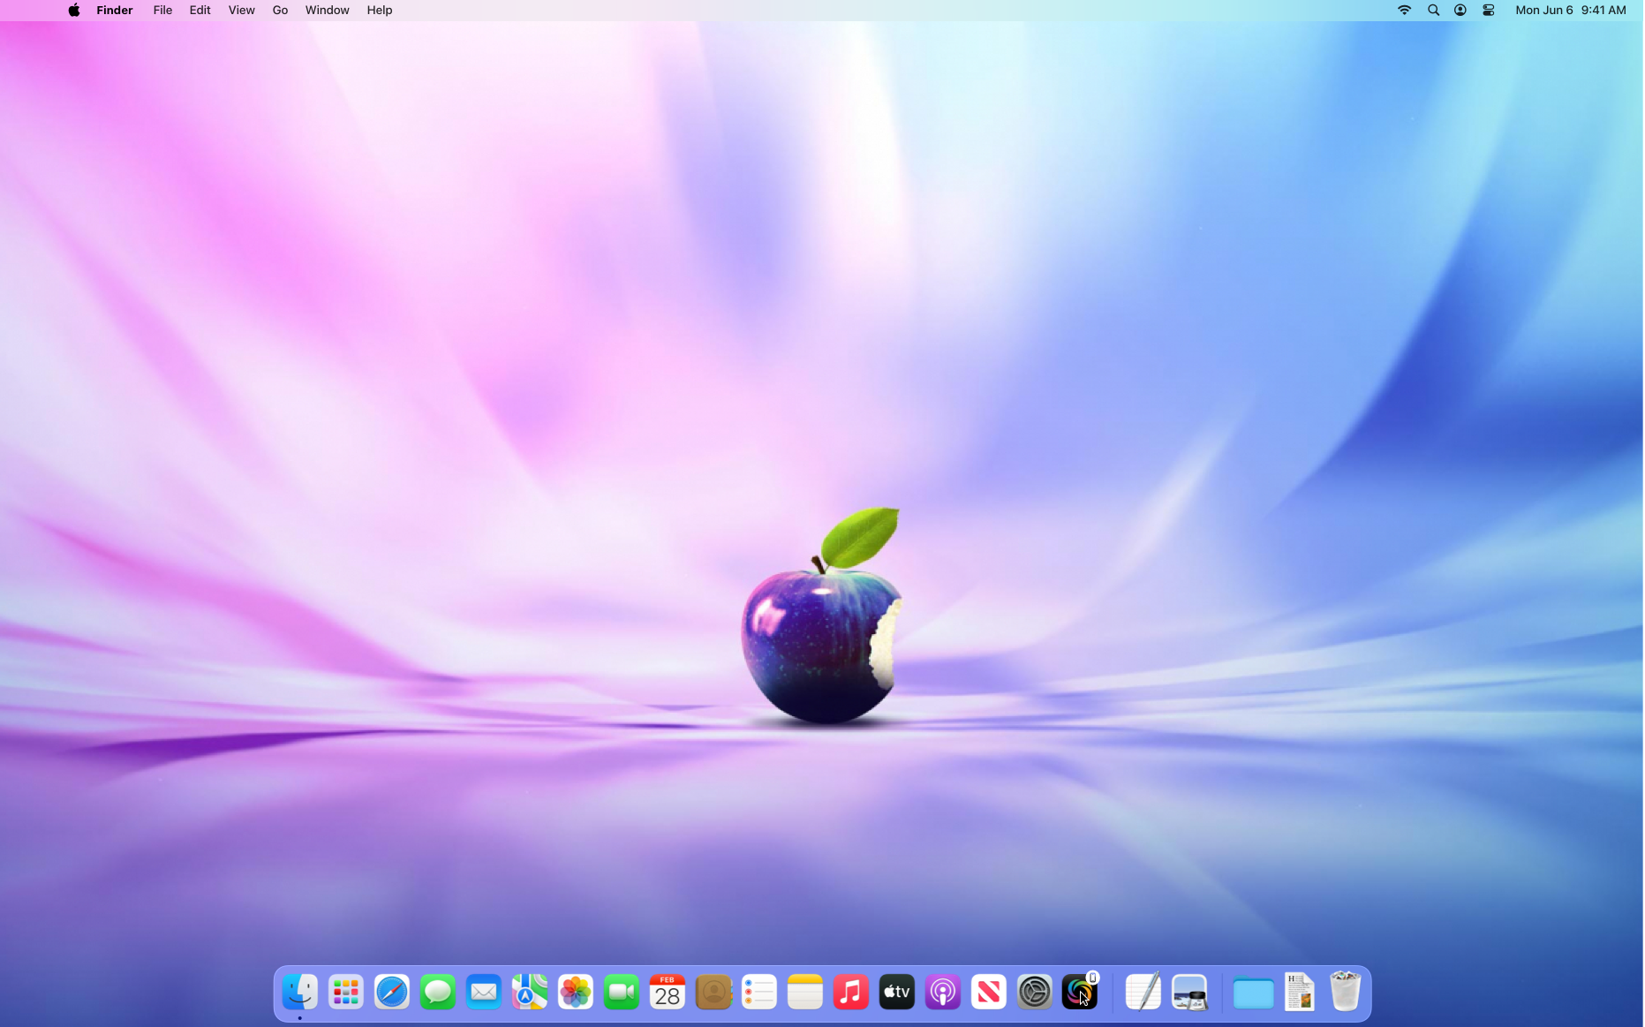Open the File menu

[162, 11]
